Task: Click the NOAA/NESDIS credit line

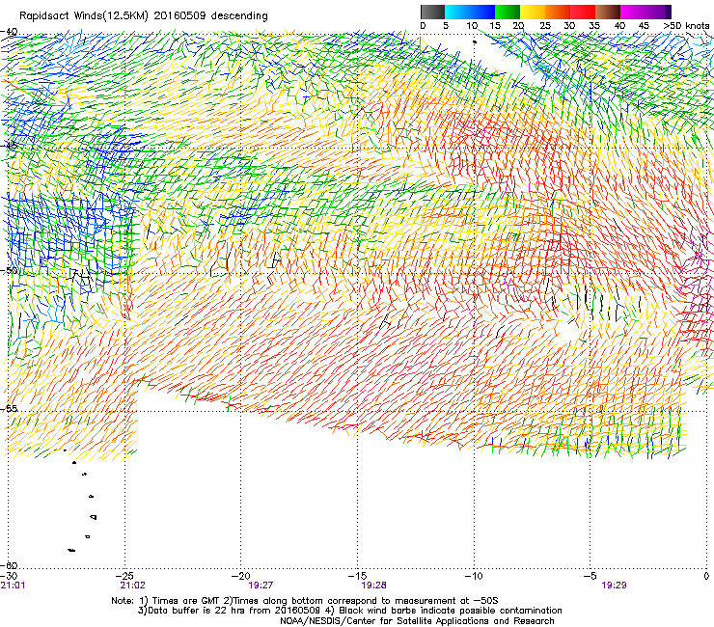Action: tap(417, 621)
